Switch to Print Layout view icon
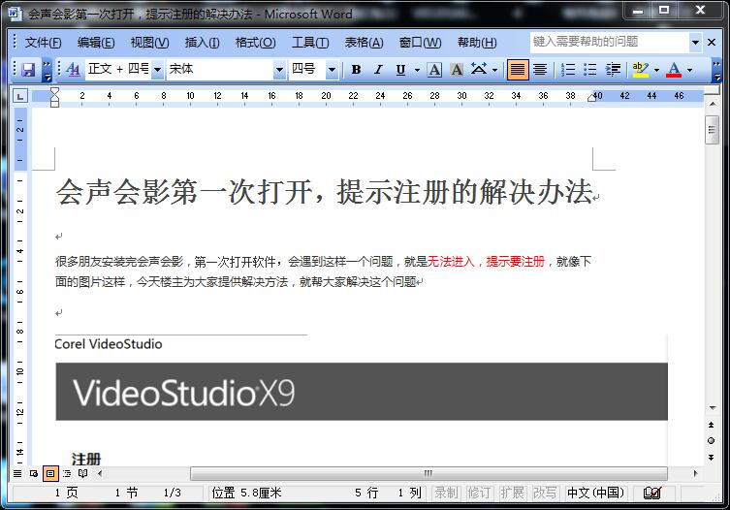This screenshot has width=730, height=510. [x=50, y=474]
